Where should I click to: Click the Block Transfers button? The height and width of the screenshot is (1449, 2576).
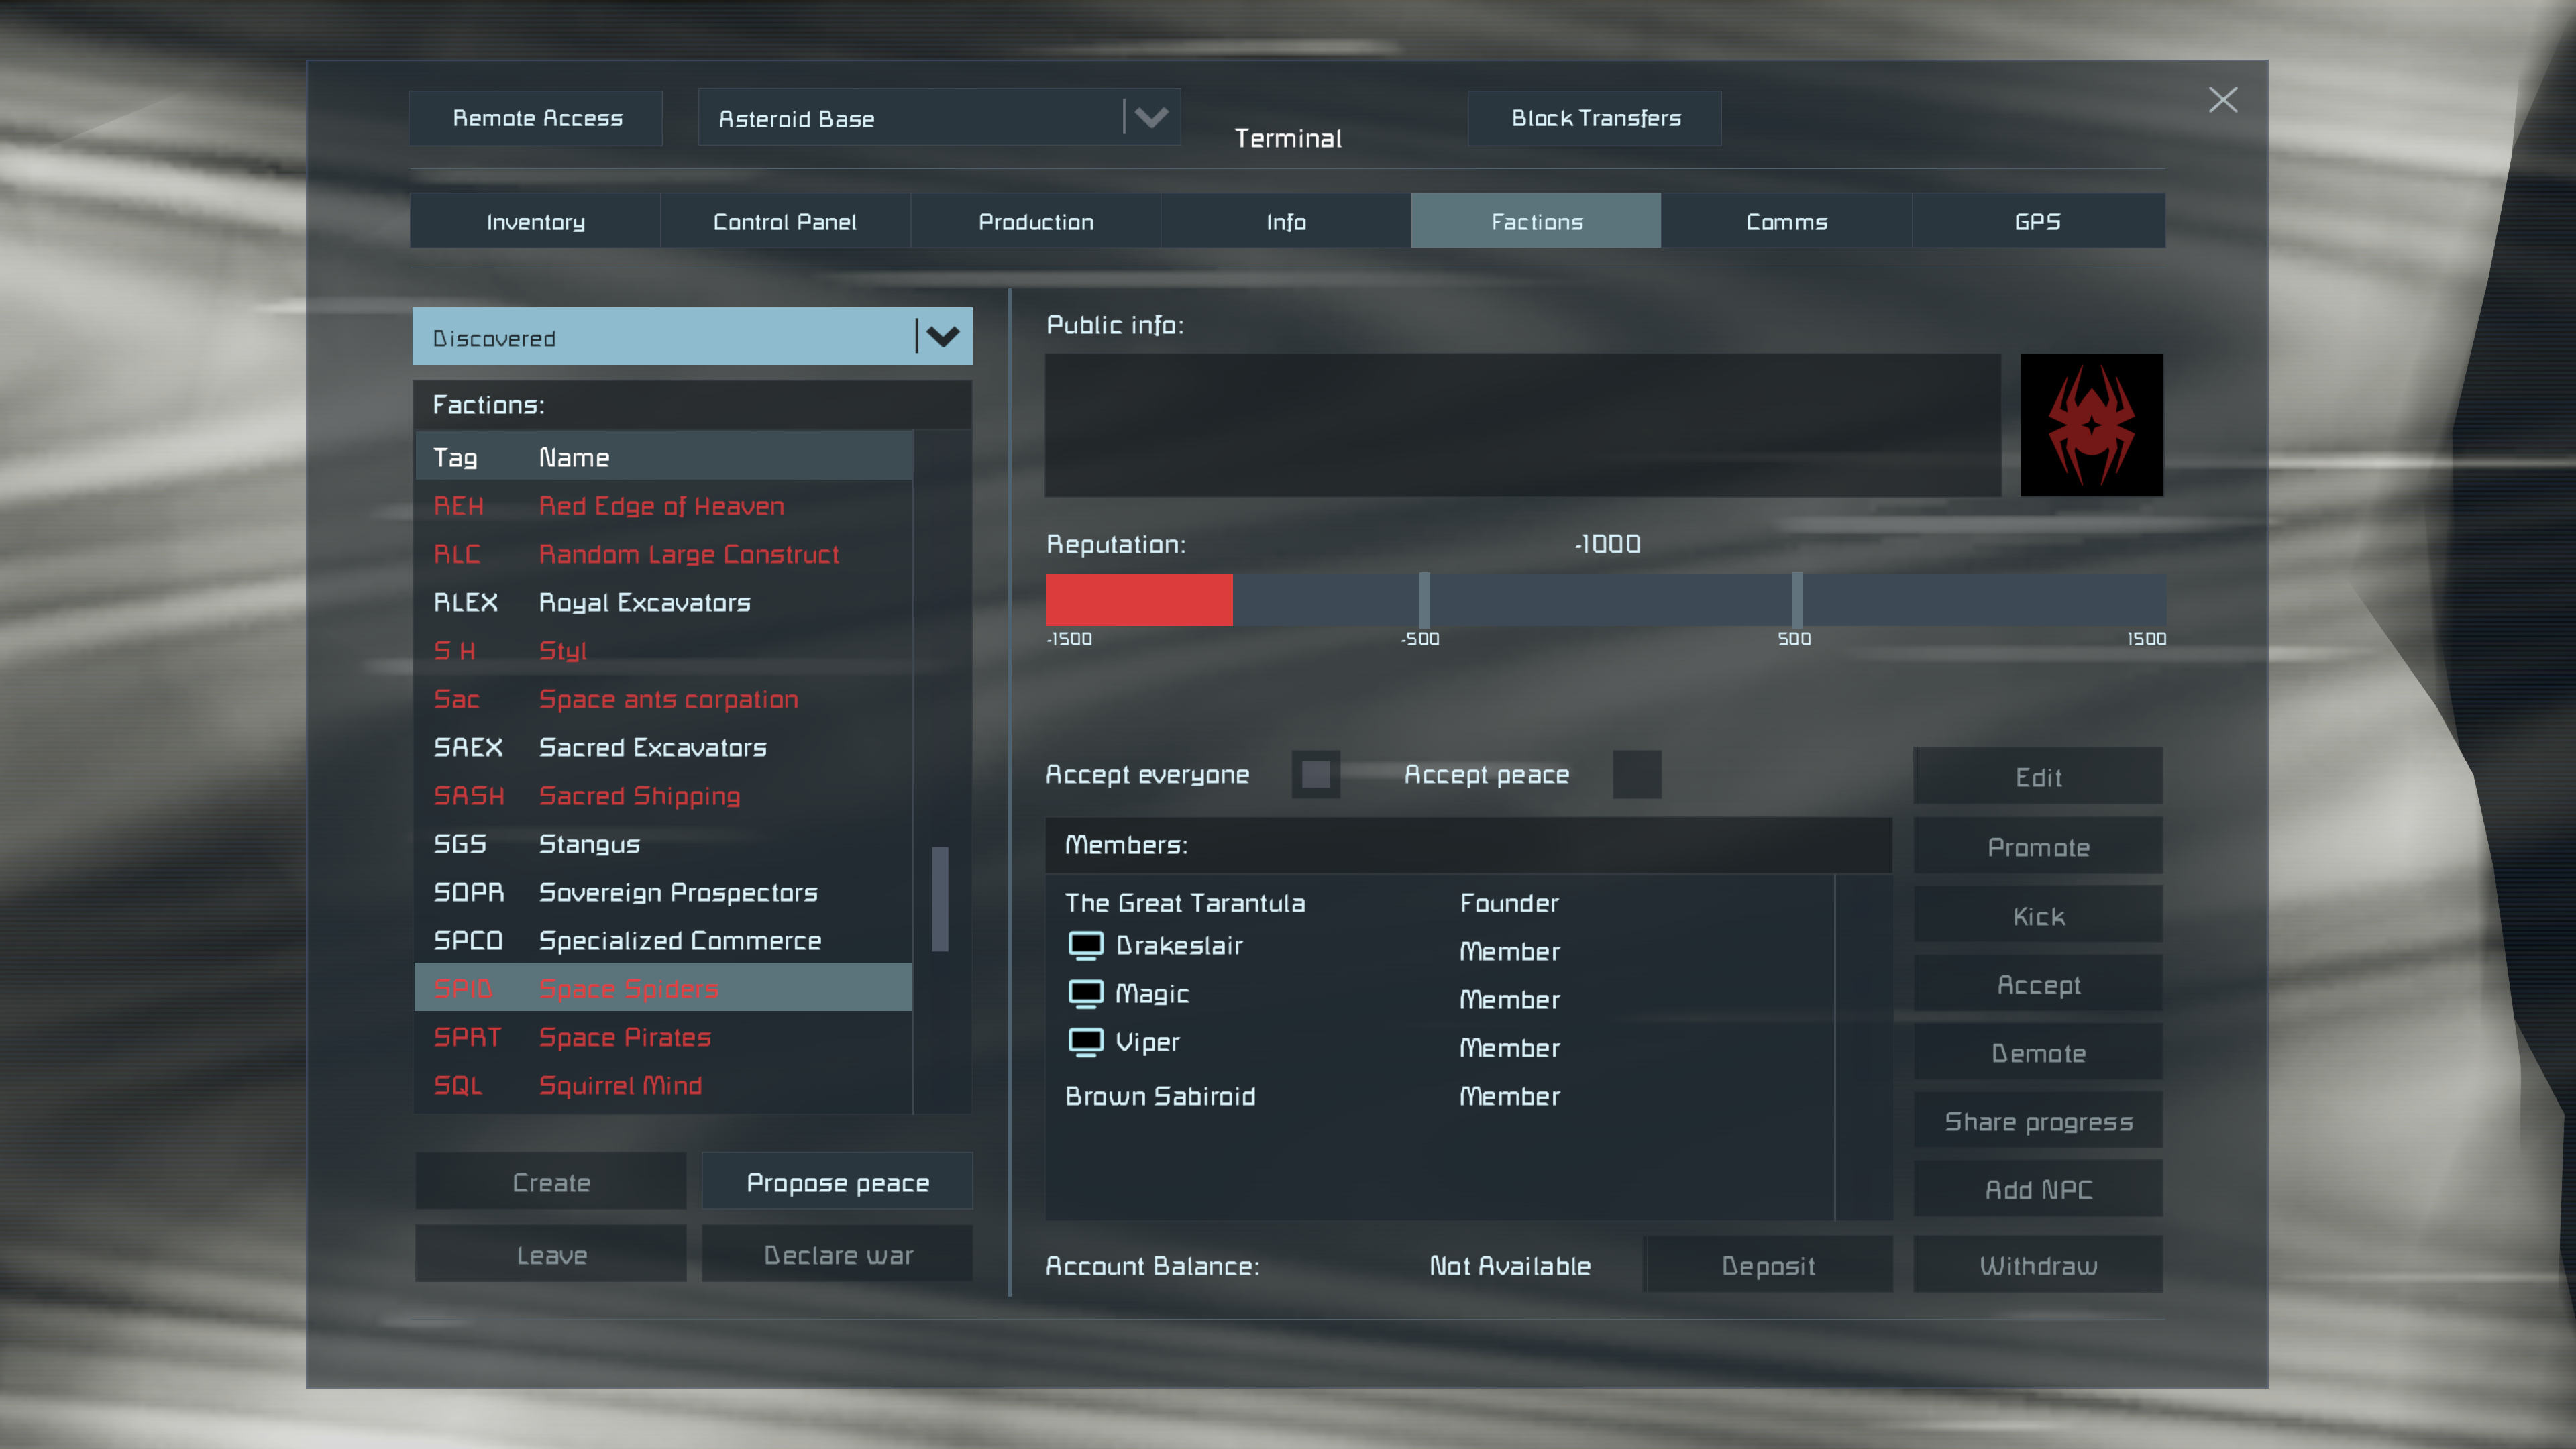click(x=1595, y=118)
